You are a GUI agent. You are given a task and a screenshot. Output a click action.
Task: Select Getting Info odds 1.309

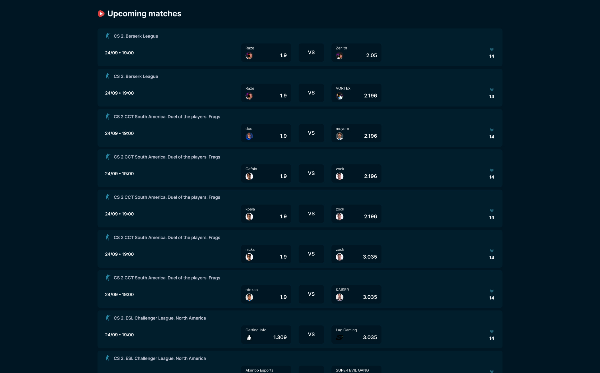point(266,334)
